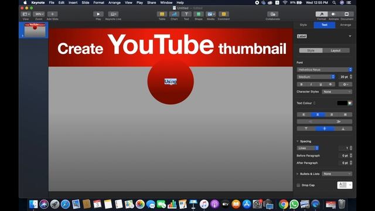
Task: Click the Wi-Fi icon in the menu bar
Action: (285, 2)
